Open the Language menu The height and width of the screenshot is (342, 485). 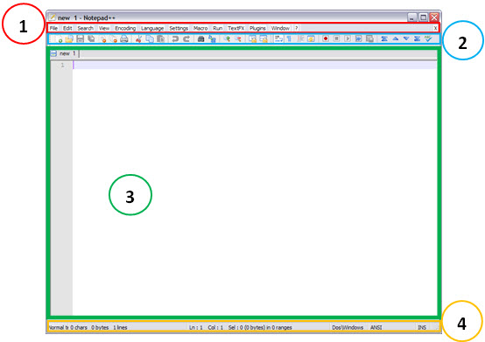[152, 28]
